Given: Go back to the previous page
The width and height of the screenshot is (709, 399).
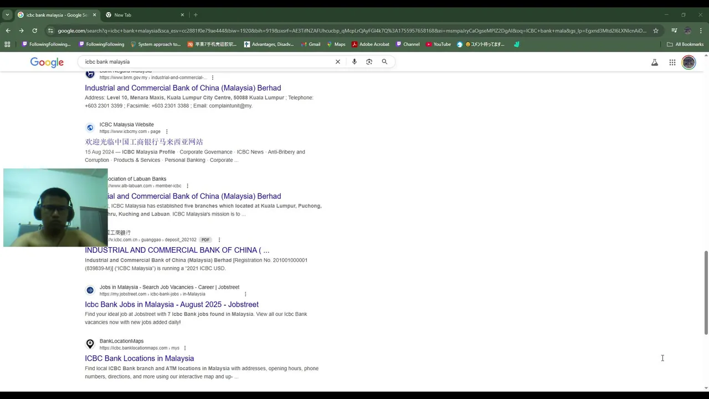Looking at the screenshot, I should point(8,30).
